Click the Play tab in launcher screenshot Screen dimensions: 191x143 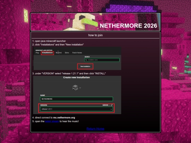click(x=37, y=53)
